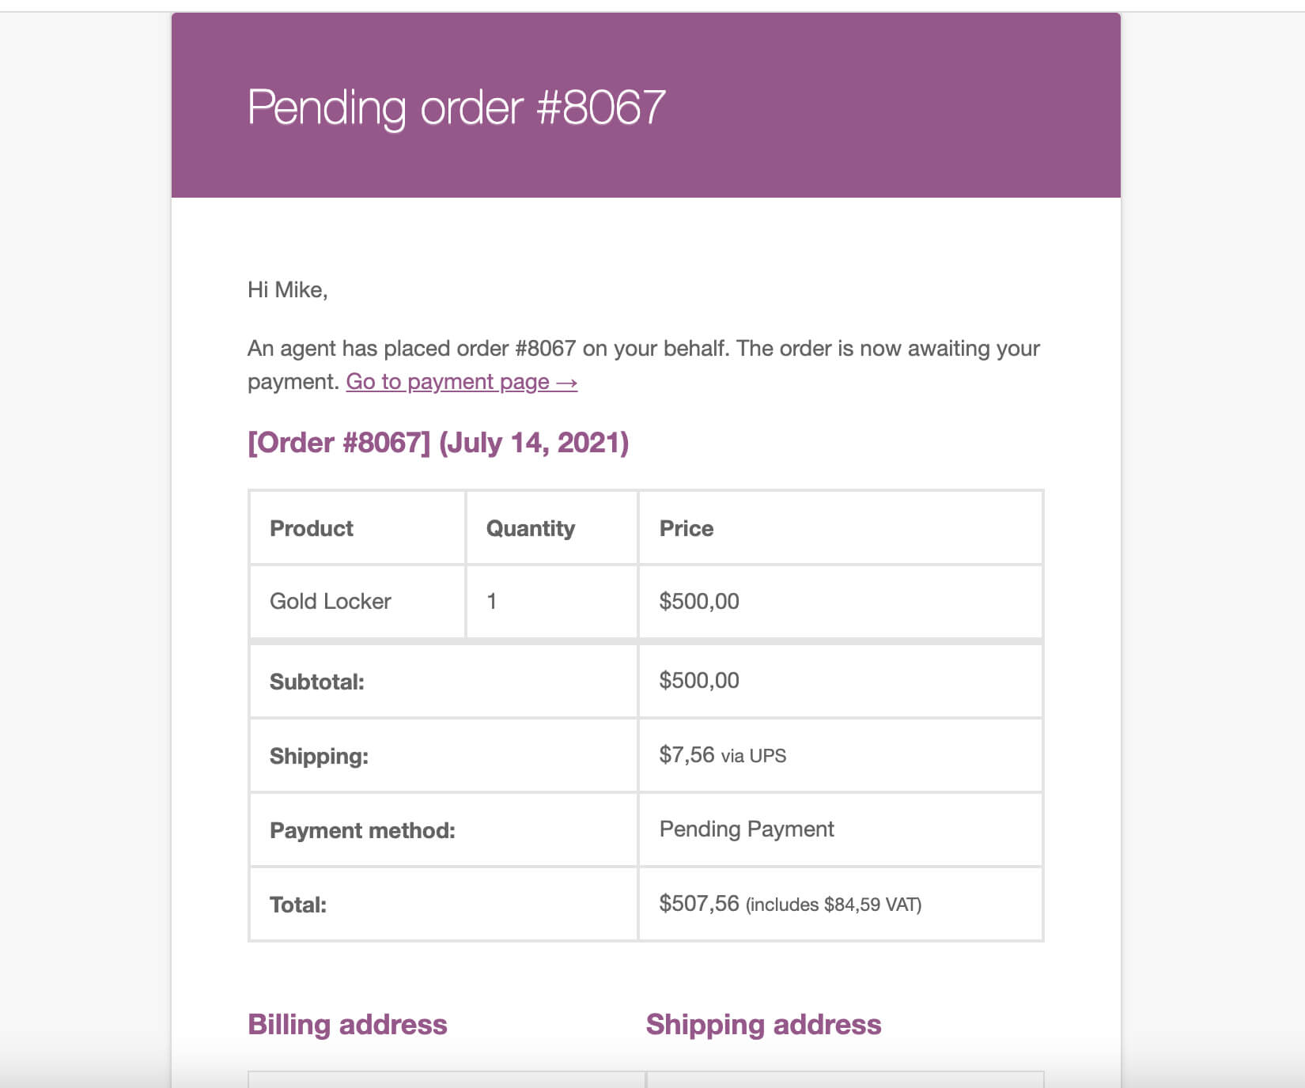Click the Total label

tap(298, 905)
